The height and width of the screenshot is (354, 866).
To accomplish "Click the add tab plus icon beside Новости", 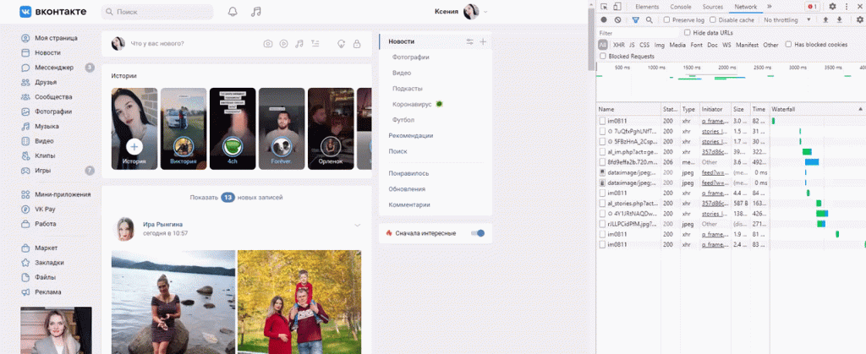I will click(x=483, y=41).
